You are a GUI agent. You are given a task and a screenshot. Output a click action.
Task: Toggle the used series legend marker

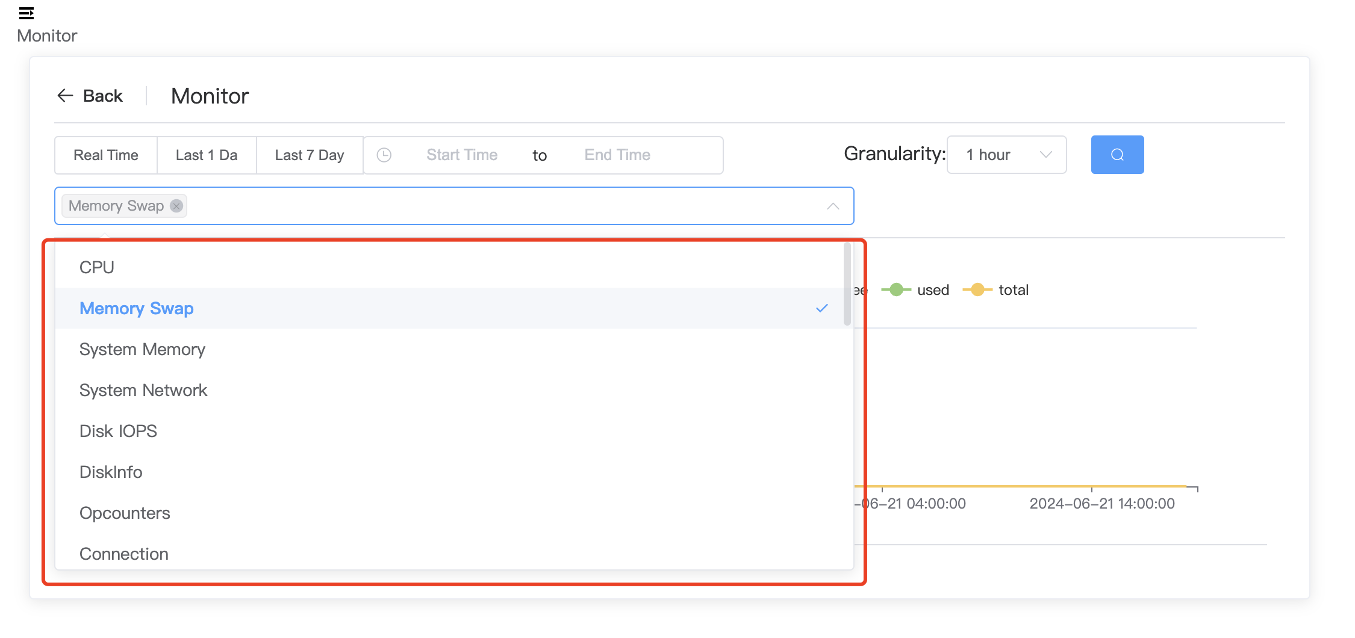click(896, 290)
